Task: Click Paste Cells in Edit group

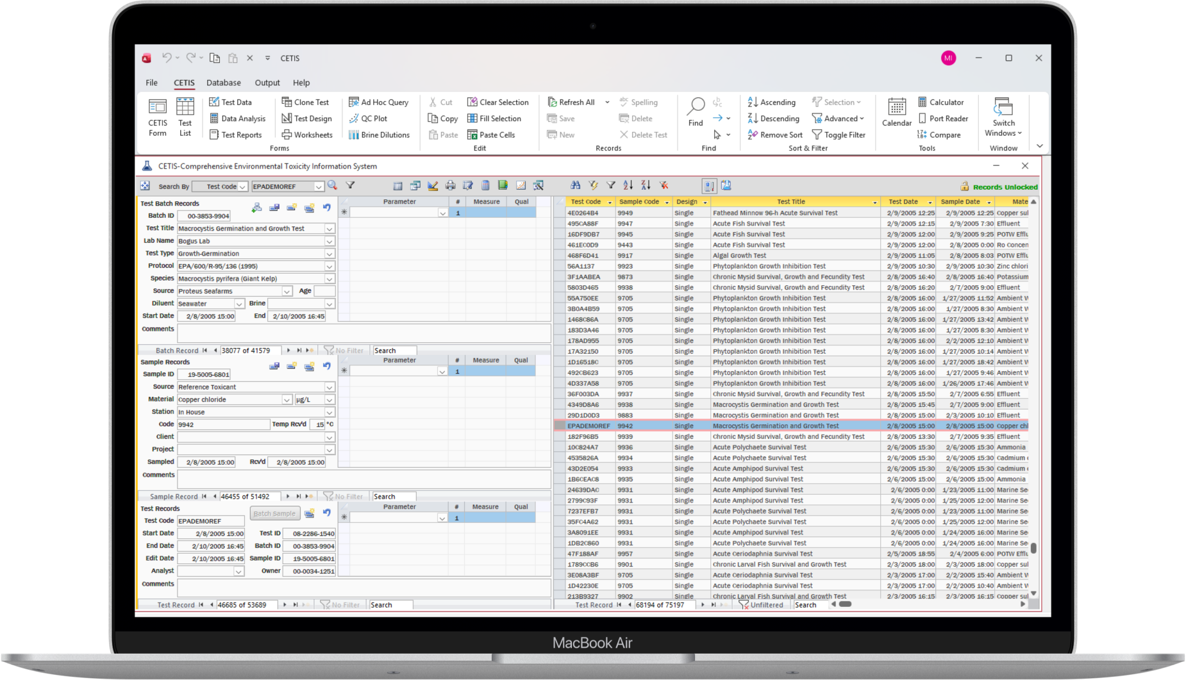Action: (x=491, y=135)
